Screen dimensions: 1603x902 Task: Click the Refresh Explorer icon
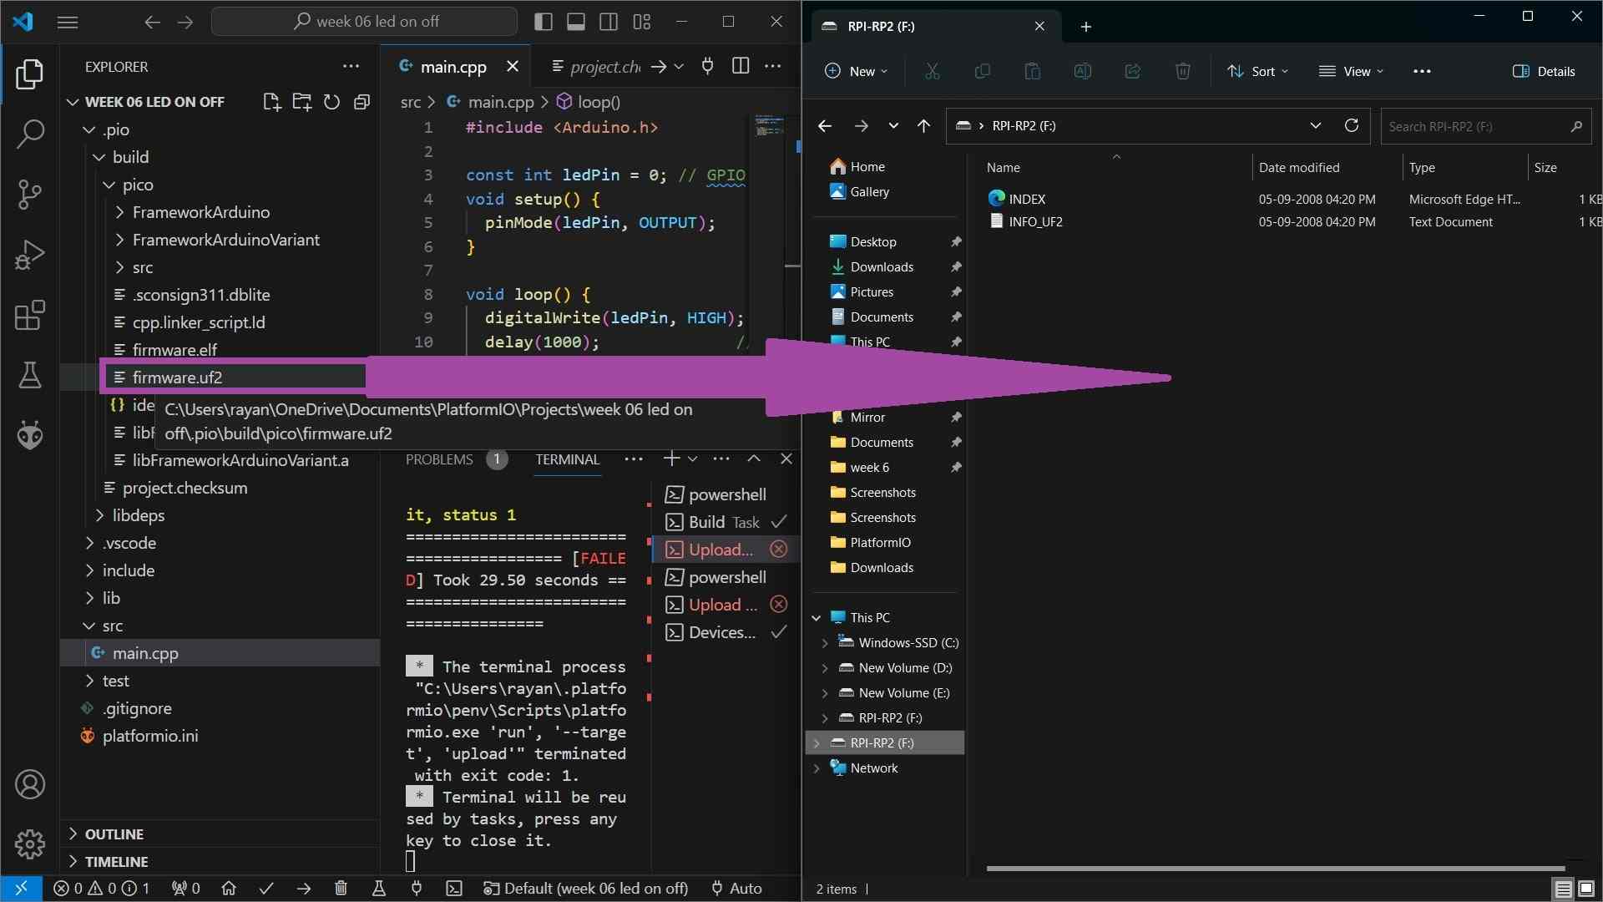click(x=331, y=102)
